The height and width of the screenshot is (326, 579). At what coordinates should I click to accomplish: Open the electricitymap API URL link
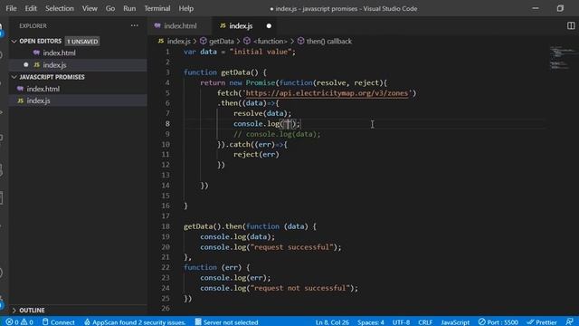327,93
